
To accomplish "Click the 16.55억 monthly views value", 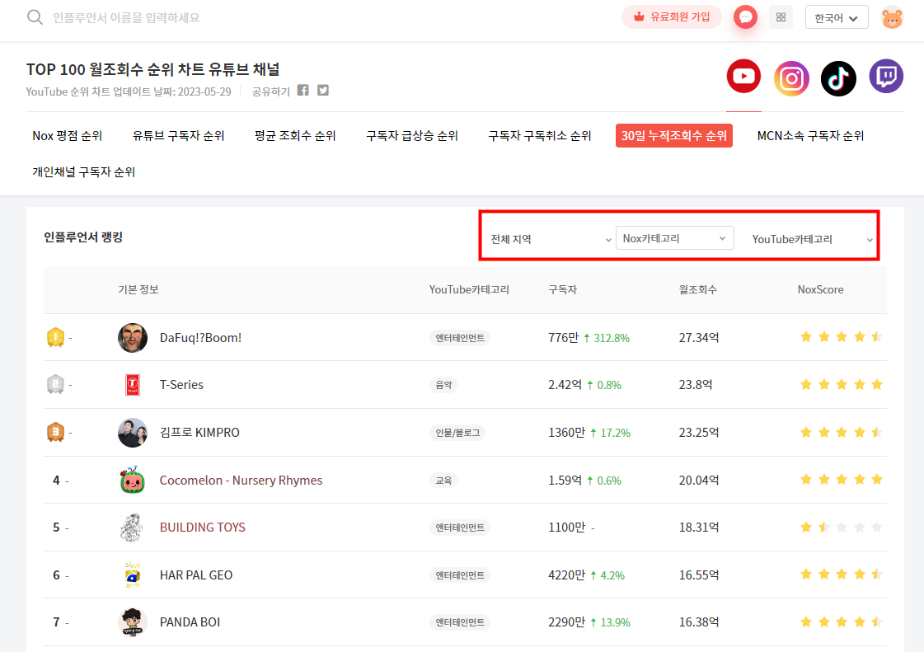I will (699, 575).
